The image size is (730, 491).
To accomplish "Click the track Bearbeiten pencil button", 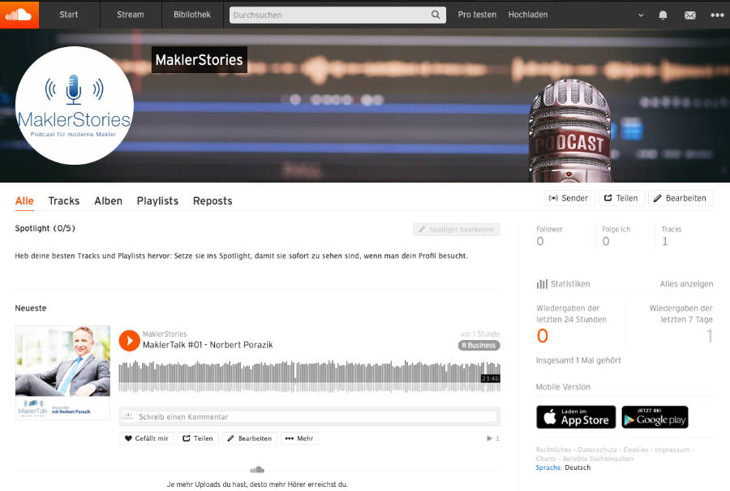I will click(250, 438).
